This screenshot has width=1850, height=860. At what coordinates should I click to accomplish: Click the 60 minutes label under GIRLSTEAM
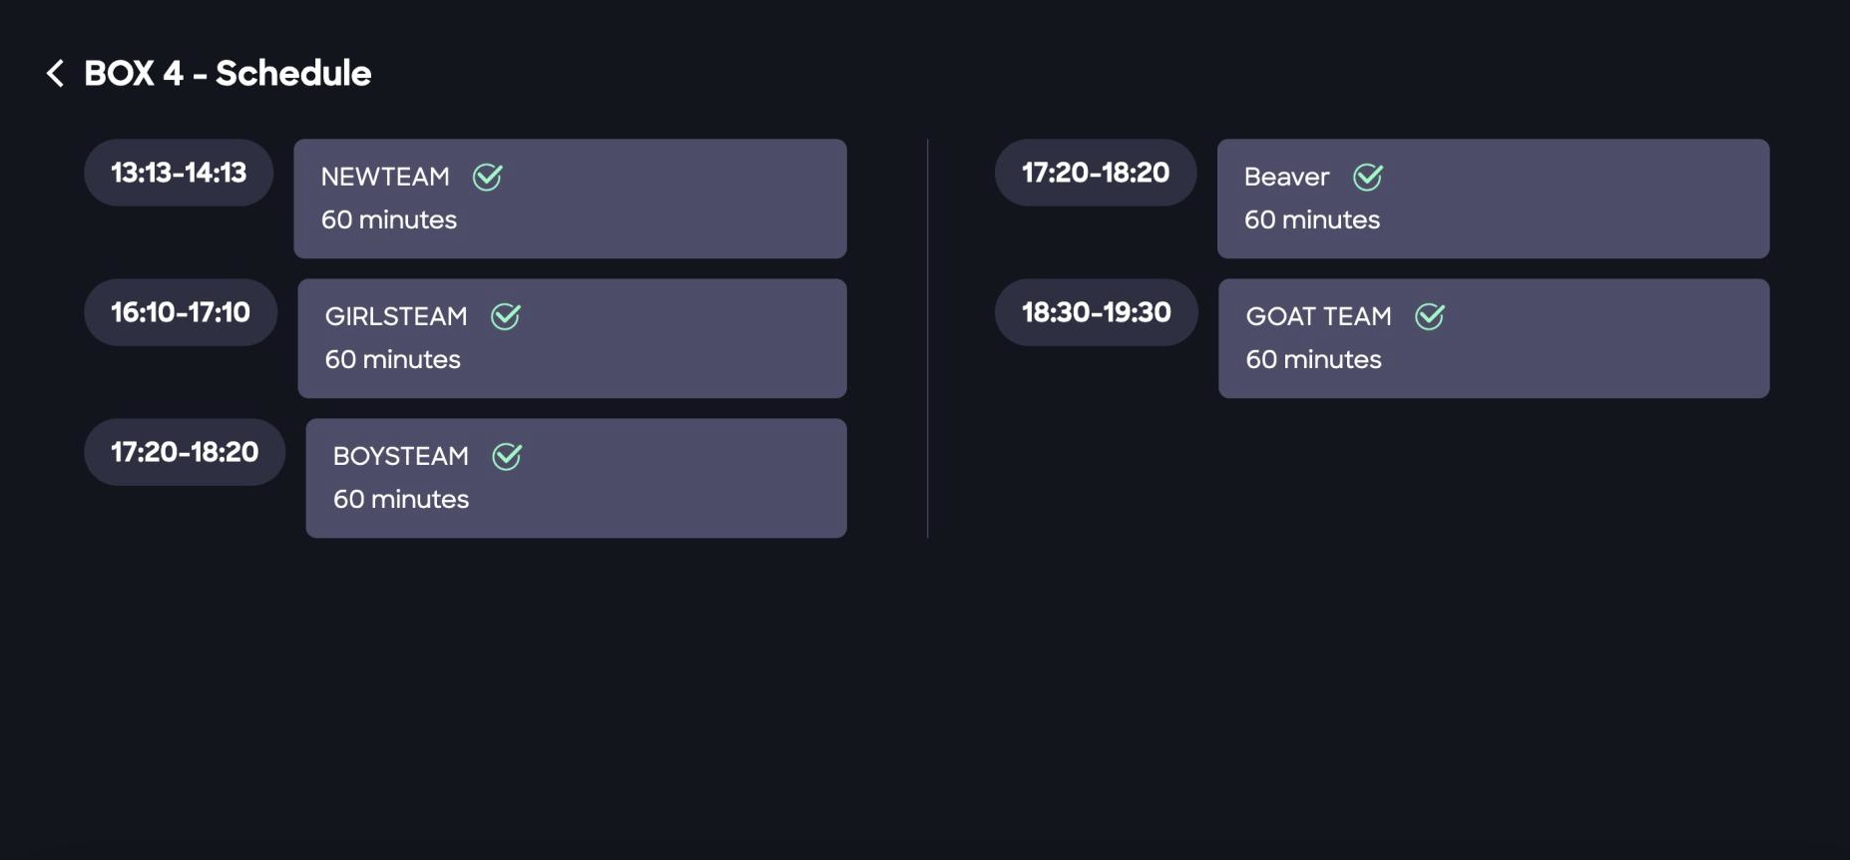(392, 359)
